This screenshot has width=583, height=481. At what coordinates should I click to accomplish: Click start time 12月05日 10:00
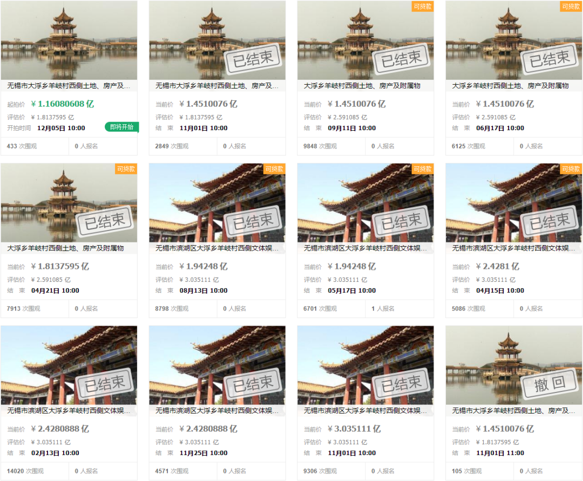(62, 128)
